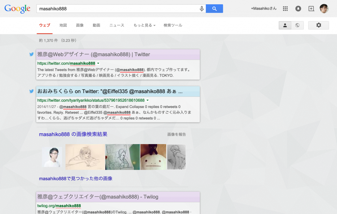
Task: Click the 約 1,370 件 result count text
Action: 49,40
